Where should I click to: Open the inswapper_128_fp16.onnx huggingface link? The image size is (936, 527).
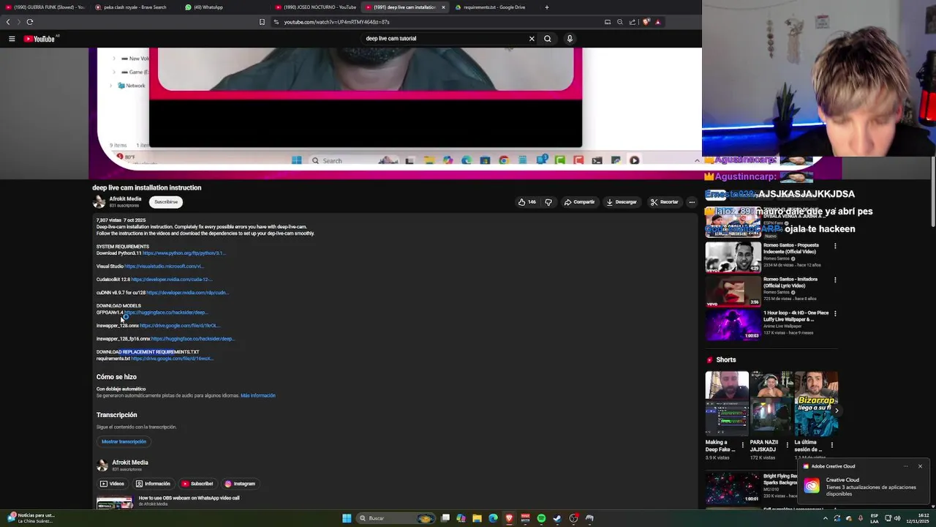pyautogui.click(x=192, y=339)
